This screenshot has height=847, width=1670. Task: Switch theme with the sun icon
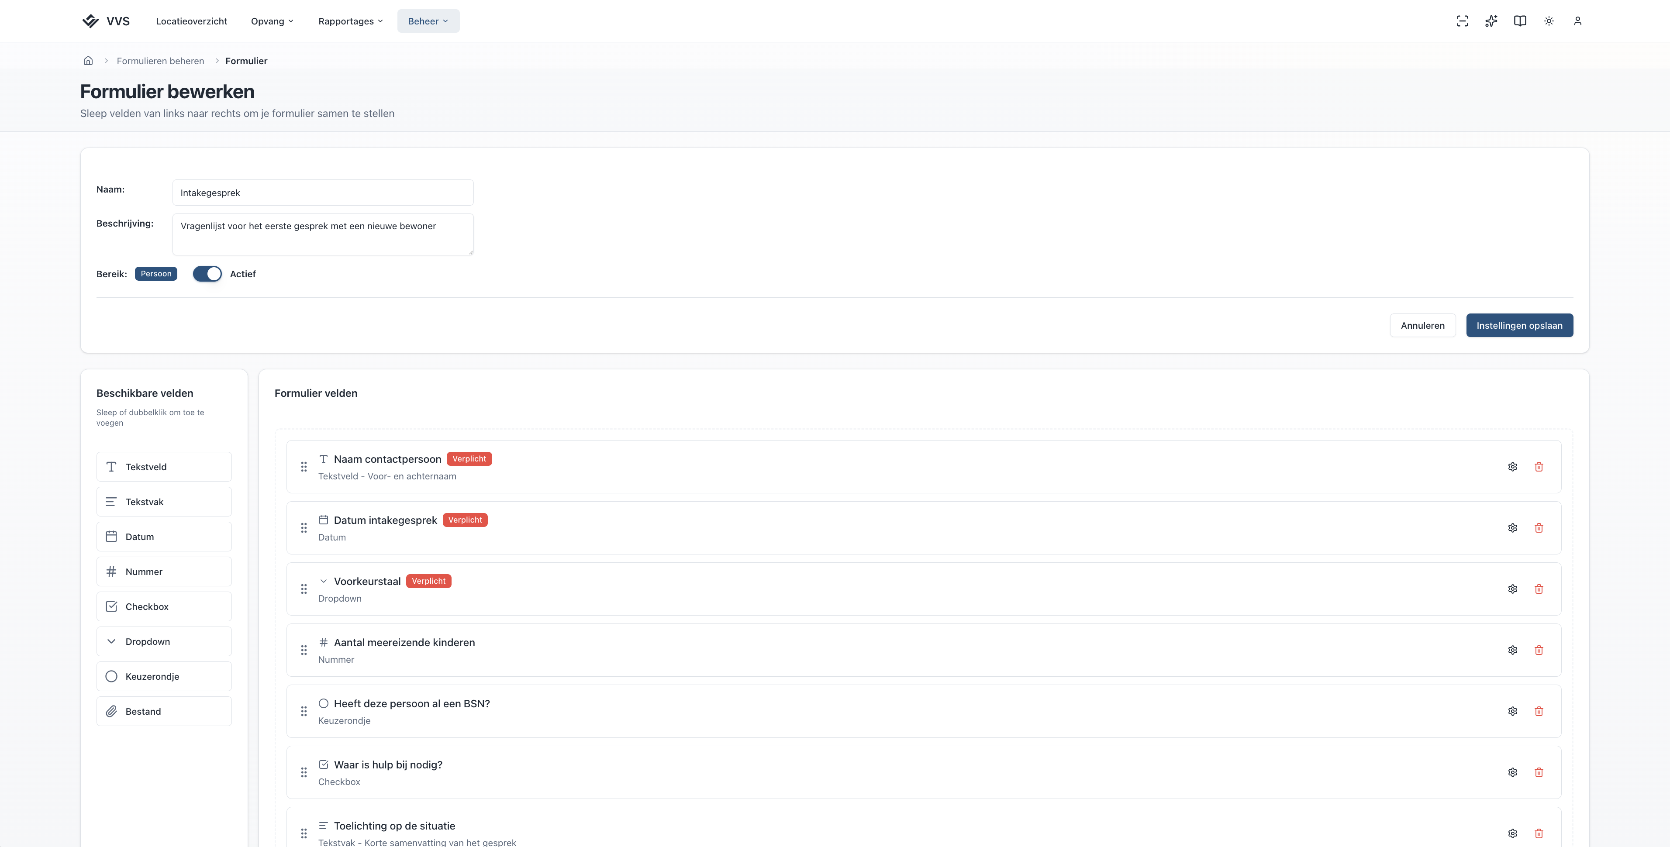point(1549,21)
